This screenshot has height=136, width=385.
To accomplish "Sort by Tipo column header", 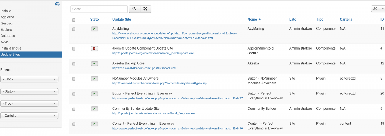I will tap(320, 20).
